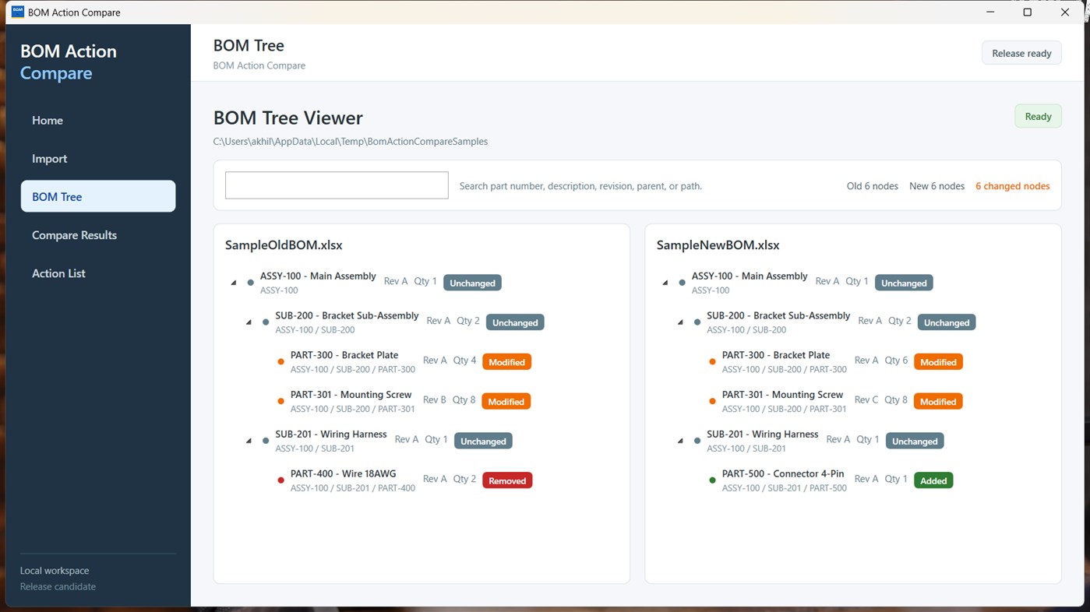Click the Ready status badge
Screen dimensions: 1090x612
pos(1038,116)
